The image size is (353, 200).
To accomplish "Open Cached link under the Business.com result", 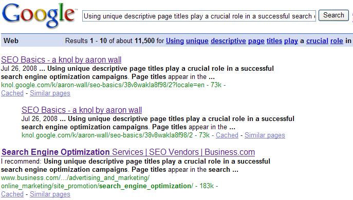I will click(12, 194).
